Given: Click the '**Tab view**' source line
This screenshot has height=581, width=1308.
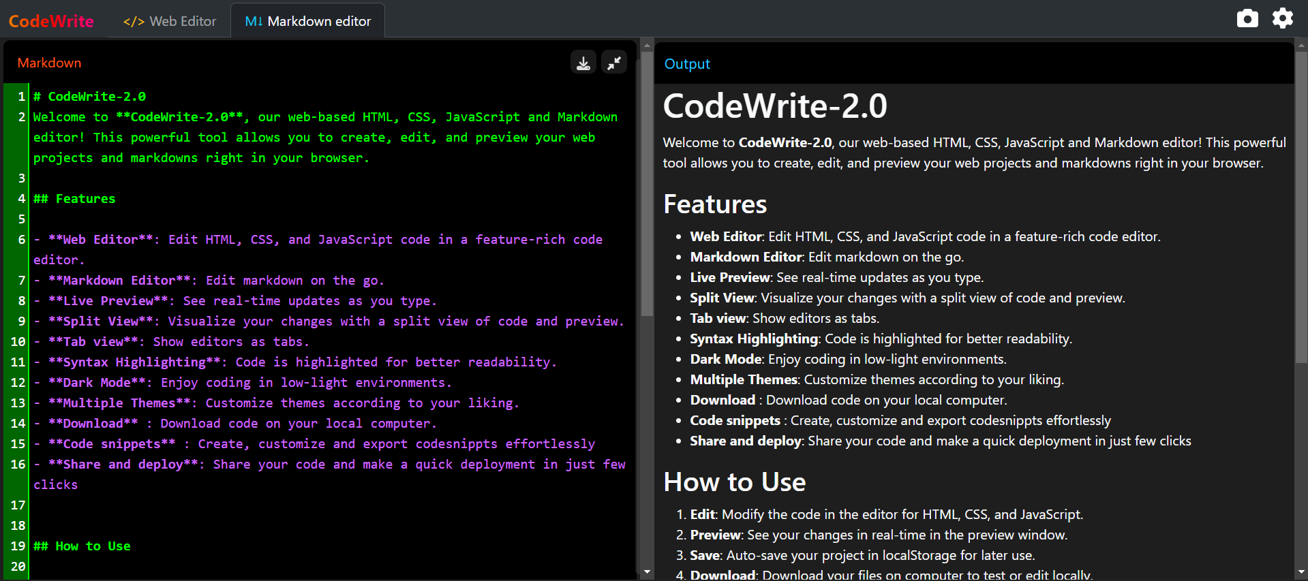Looking at the screenshot, I should [172, 342].
